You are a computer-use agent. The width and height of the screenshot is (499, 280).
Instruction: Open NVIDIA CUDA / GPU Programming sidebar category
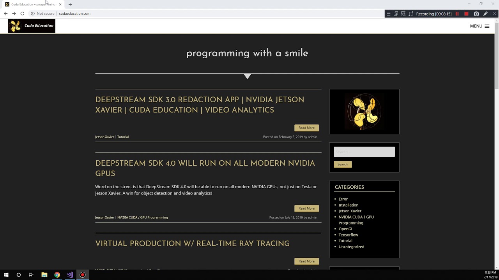(x=356, y=220)
